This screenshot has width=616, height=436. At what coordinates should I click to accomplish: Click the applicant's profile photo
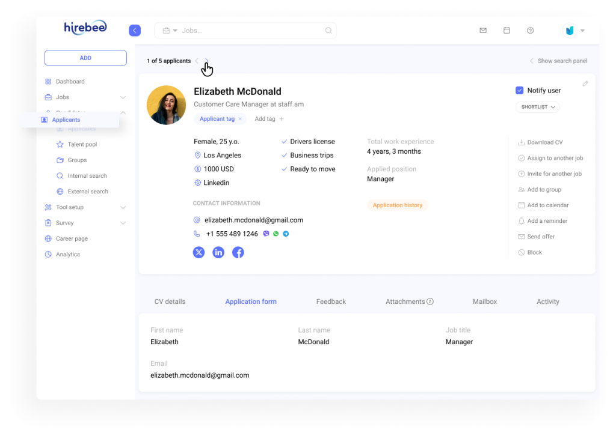[166, 104]
